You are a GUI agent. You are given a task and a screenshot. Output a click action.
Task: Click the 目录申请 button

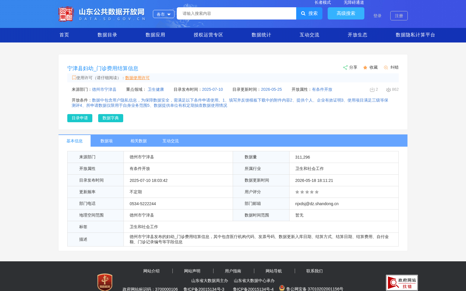tap(80, 118)
